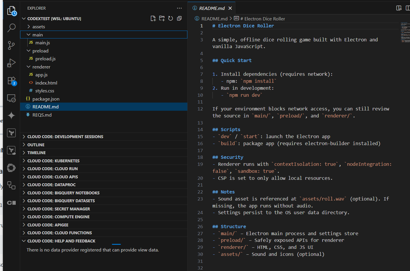Expand Cloud Code Dataproc section
This screenshot has width=410, height=271.
[104, 185]
